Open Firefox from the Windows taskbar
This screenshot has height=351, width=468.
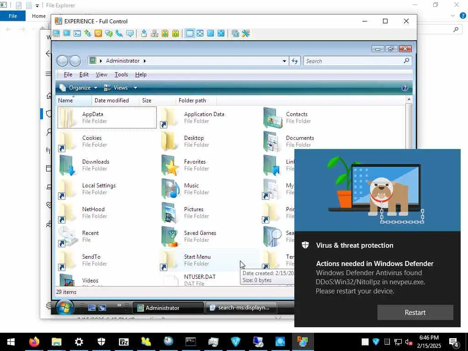pos(34,341)
